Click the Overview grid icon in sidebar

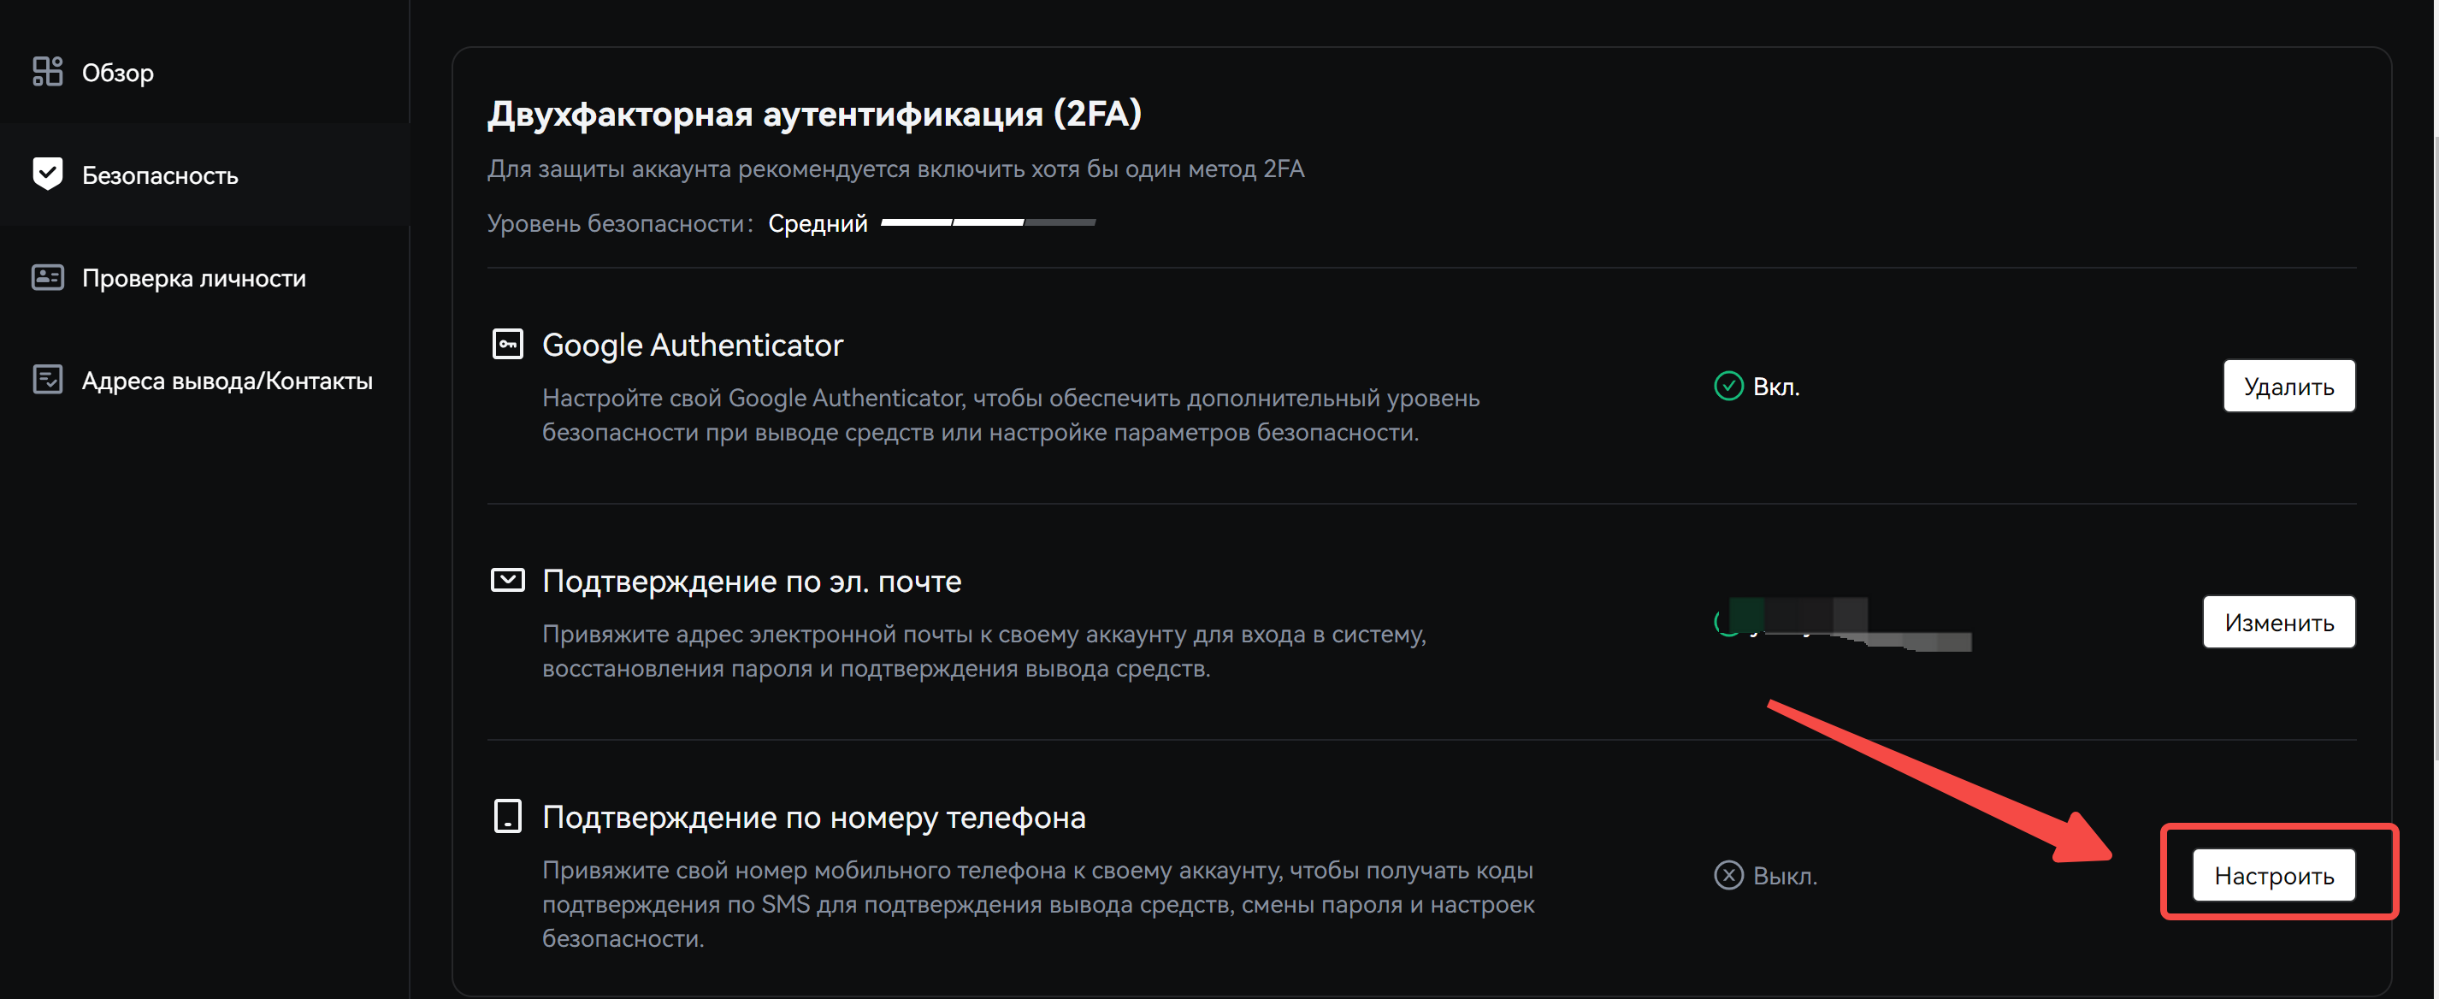tap(47, 72)
